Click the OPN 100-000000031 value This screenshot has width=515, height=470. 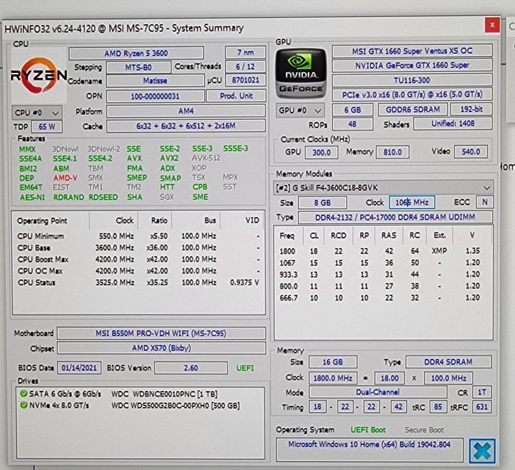155,97
